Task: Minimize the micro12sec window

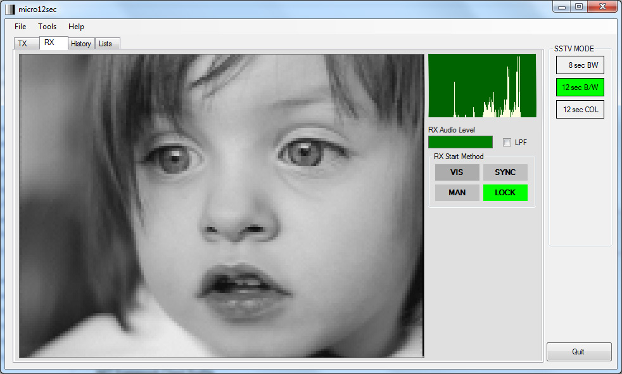Action: (x=562, y=7)
